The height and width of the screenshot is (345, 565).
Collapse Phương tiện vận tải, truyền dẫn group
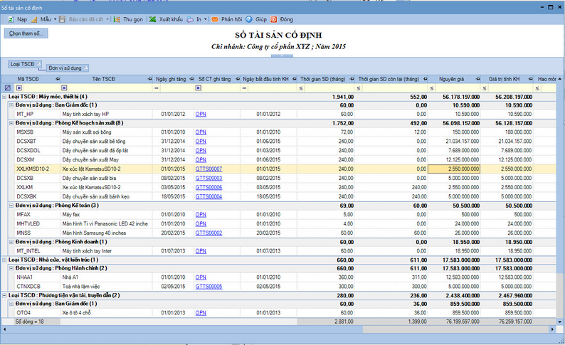point(4,295)
